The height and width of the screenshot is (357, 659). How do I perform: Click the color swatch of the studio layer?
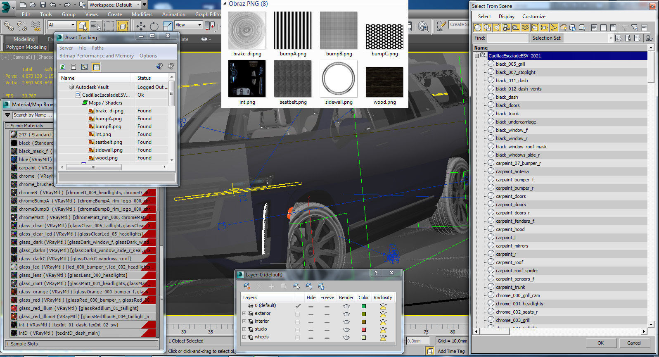tap(363, 330)
